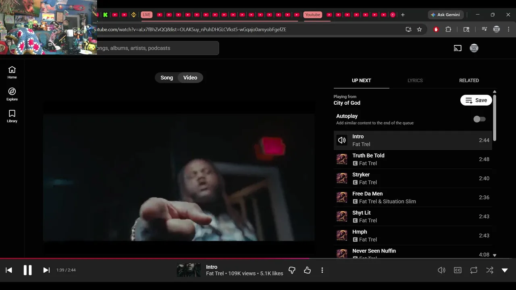Switch to the Song view
The width and height of the screenshot is (516, 290).
[166, 78]
